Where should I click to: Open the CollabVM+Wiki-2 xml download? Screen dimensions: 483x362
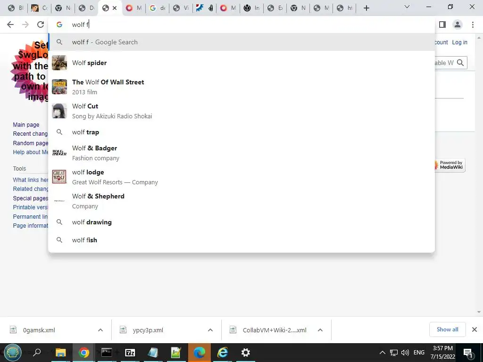click(x=275, y=330)
